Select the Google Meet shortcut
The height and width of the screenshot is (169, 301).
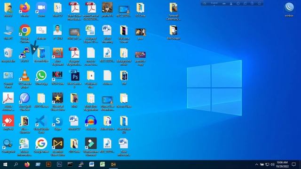click(41, 145)
